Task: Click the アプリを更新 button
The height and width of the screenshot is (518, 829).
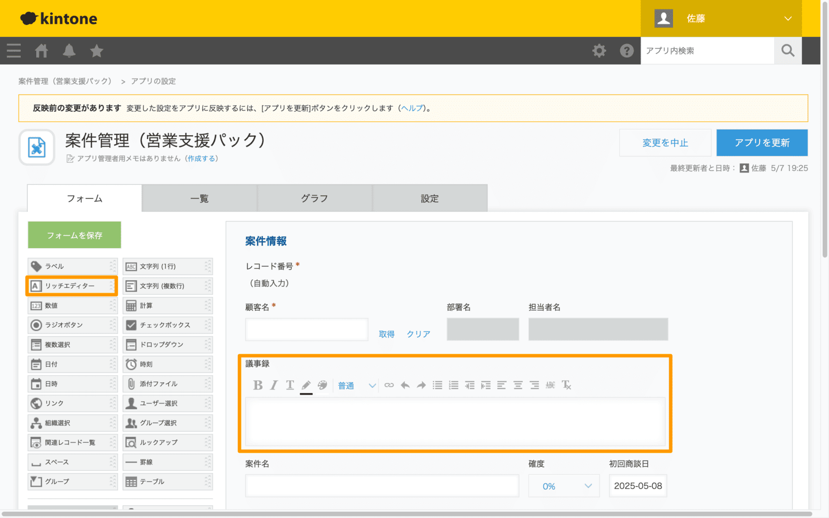Action: coord(762,142)
